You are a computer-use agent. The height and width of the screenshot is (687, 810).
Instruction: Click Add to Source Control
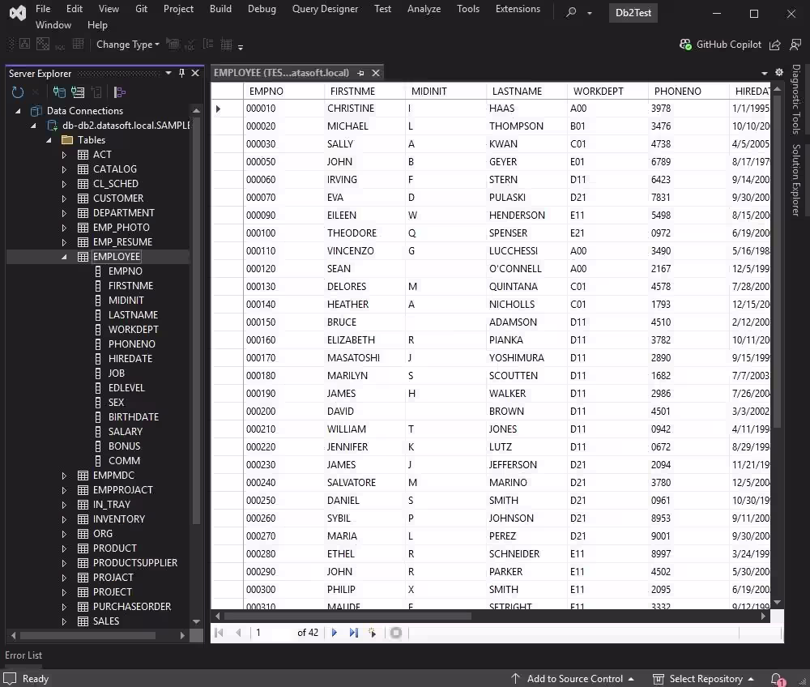pyautogui.click(x=573, y=679)
